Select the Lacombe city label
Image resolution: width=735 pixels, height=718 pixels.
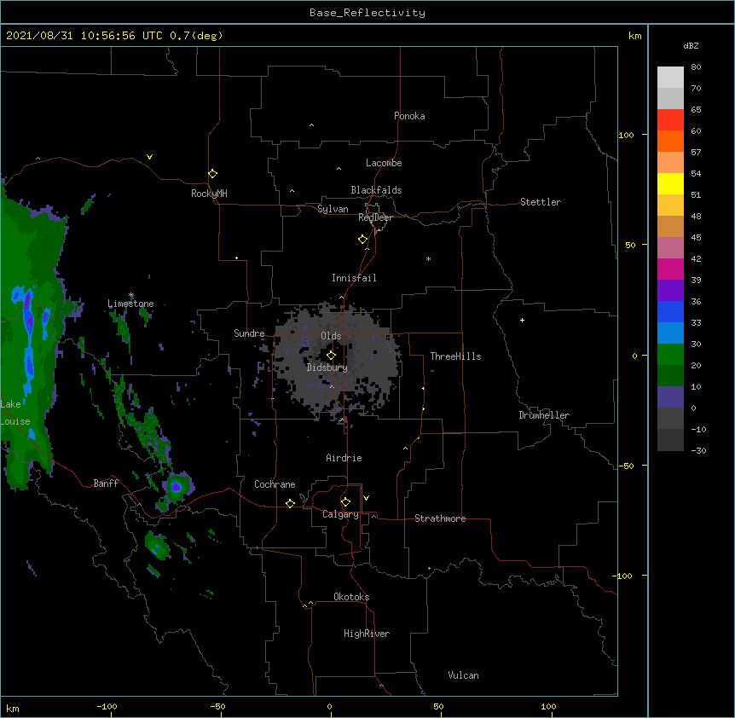tap(384, 163)
